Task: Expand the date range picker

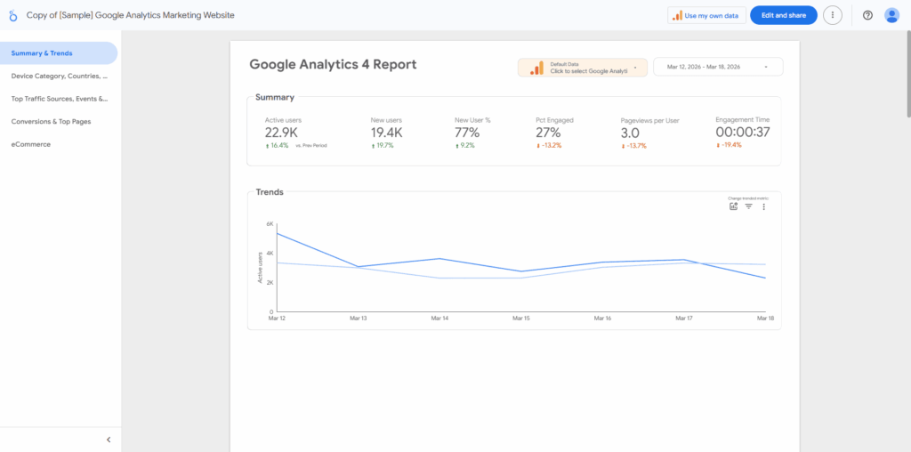Action: (x=718, y=67)
